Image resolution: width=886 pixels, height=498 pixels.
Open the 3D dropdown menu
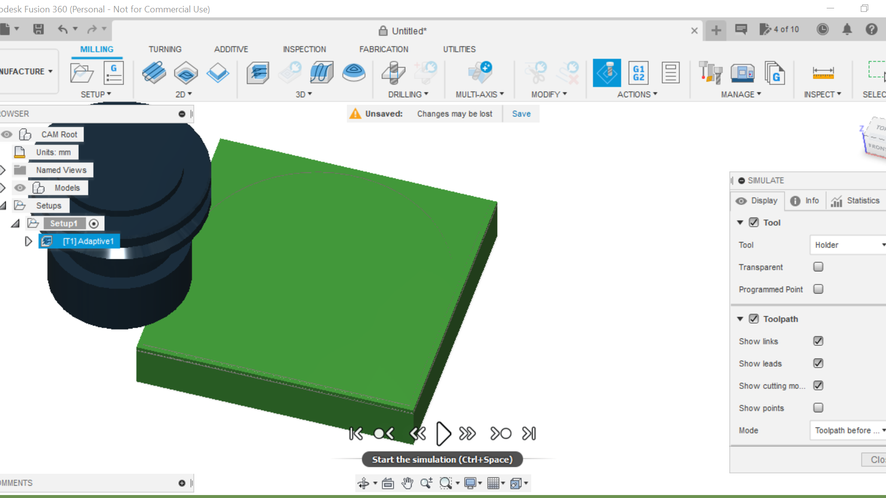pos(304,94)
